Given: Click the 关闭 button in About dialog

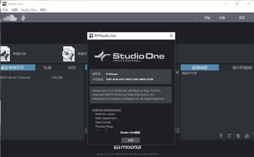Looking at the screenshot, I should click(x=130, y=140).
